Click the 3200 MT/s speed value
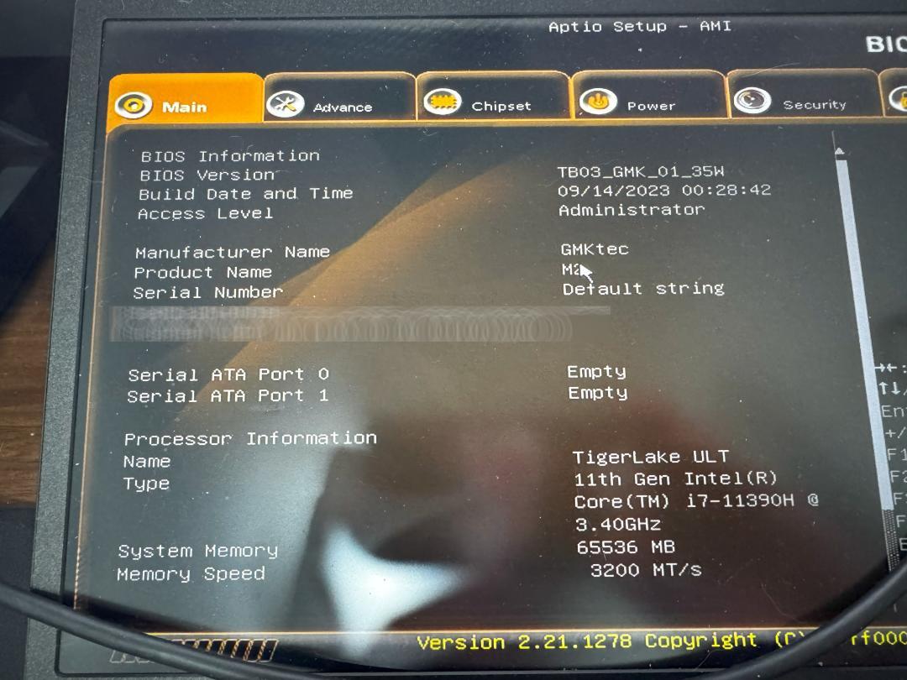 pos(646,571)
